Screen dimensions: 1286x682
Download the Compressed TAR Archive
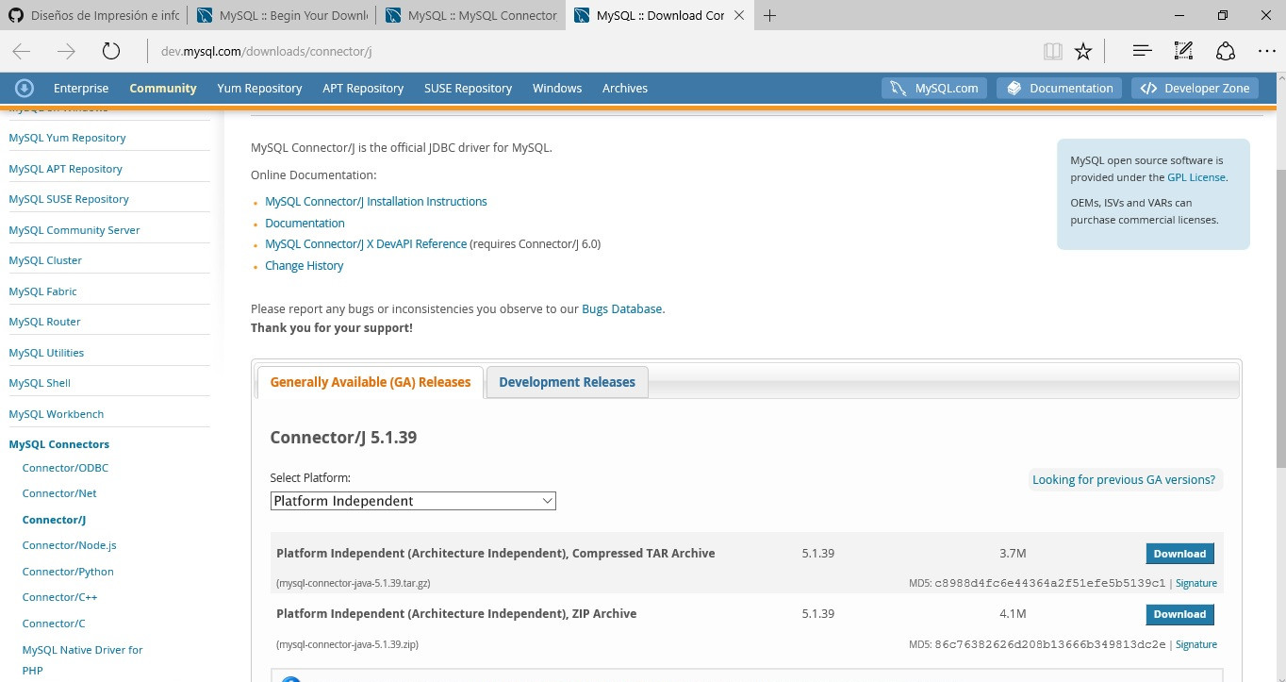[1179, 554]
